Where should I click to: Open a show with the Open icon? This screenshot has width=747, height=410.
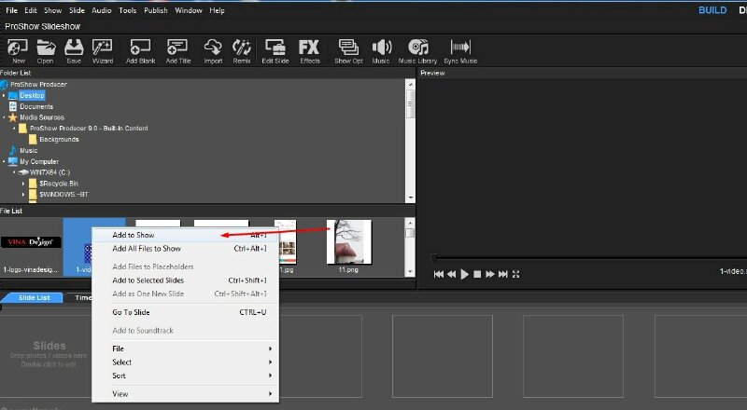pos(46,51)
